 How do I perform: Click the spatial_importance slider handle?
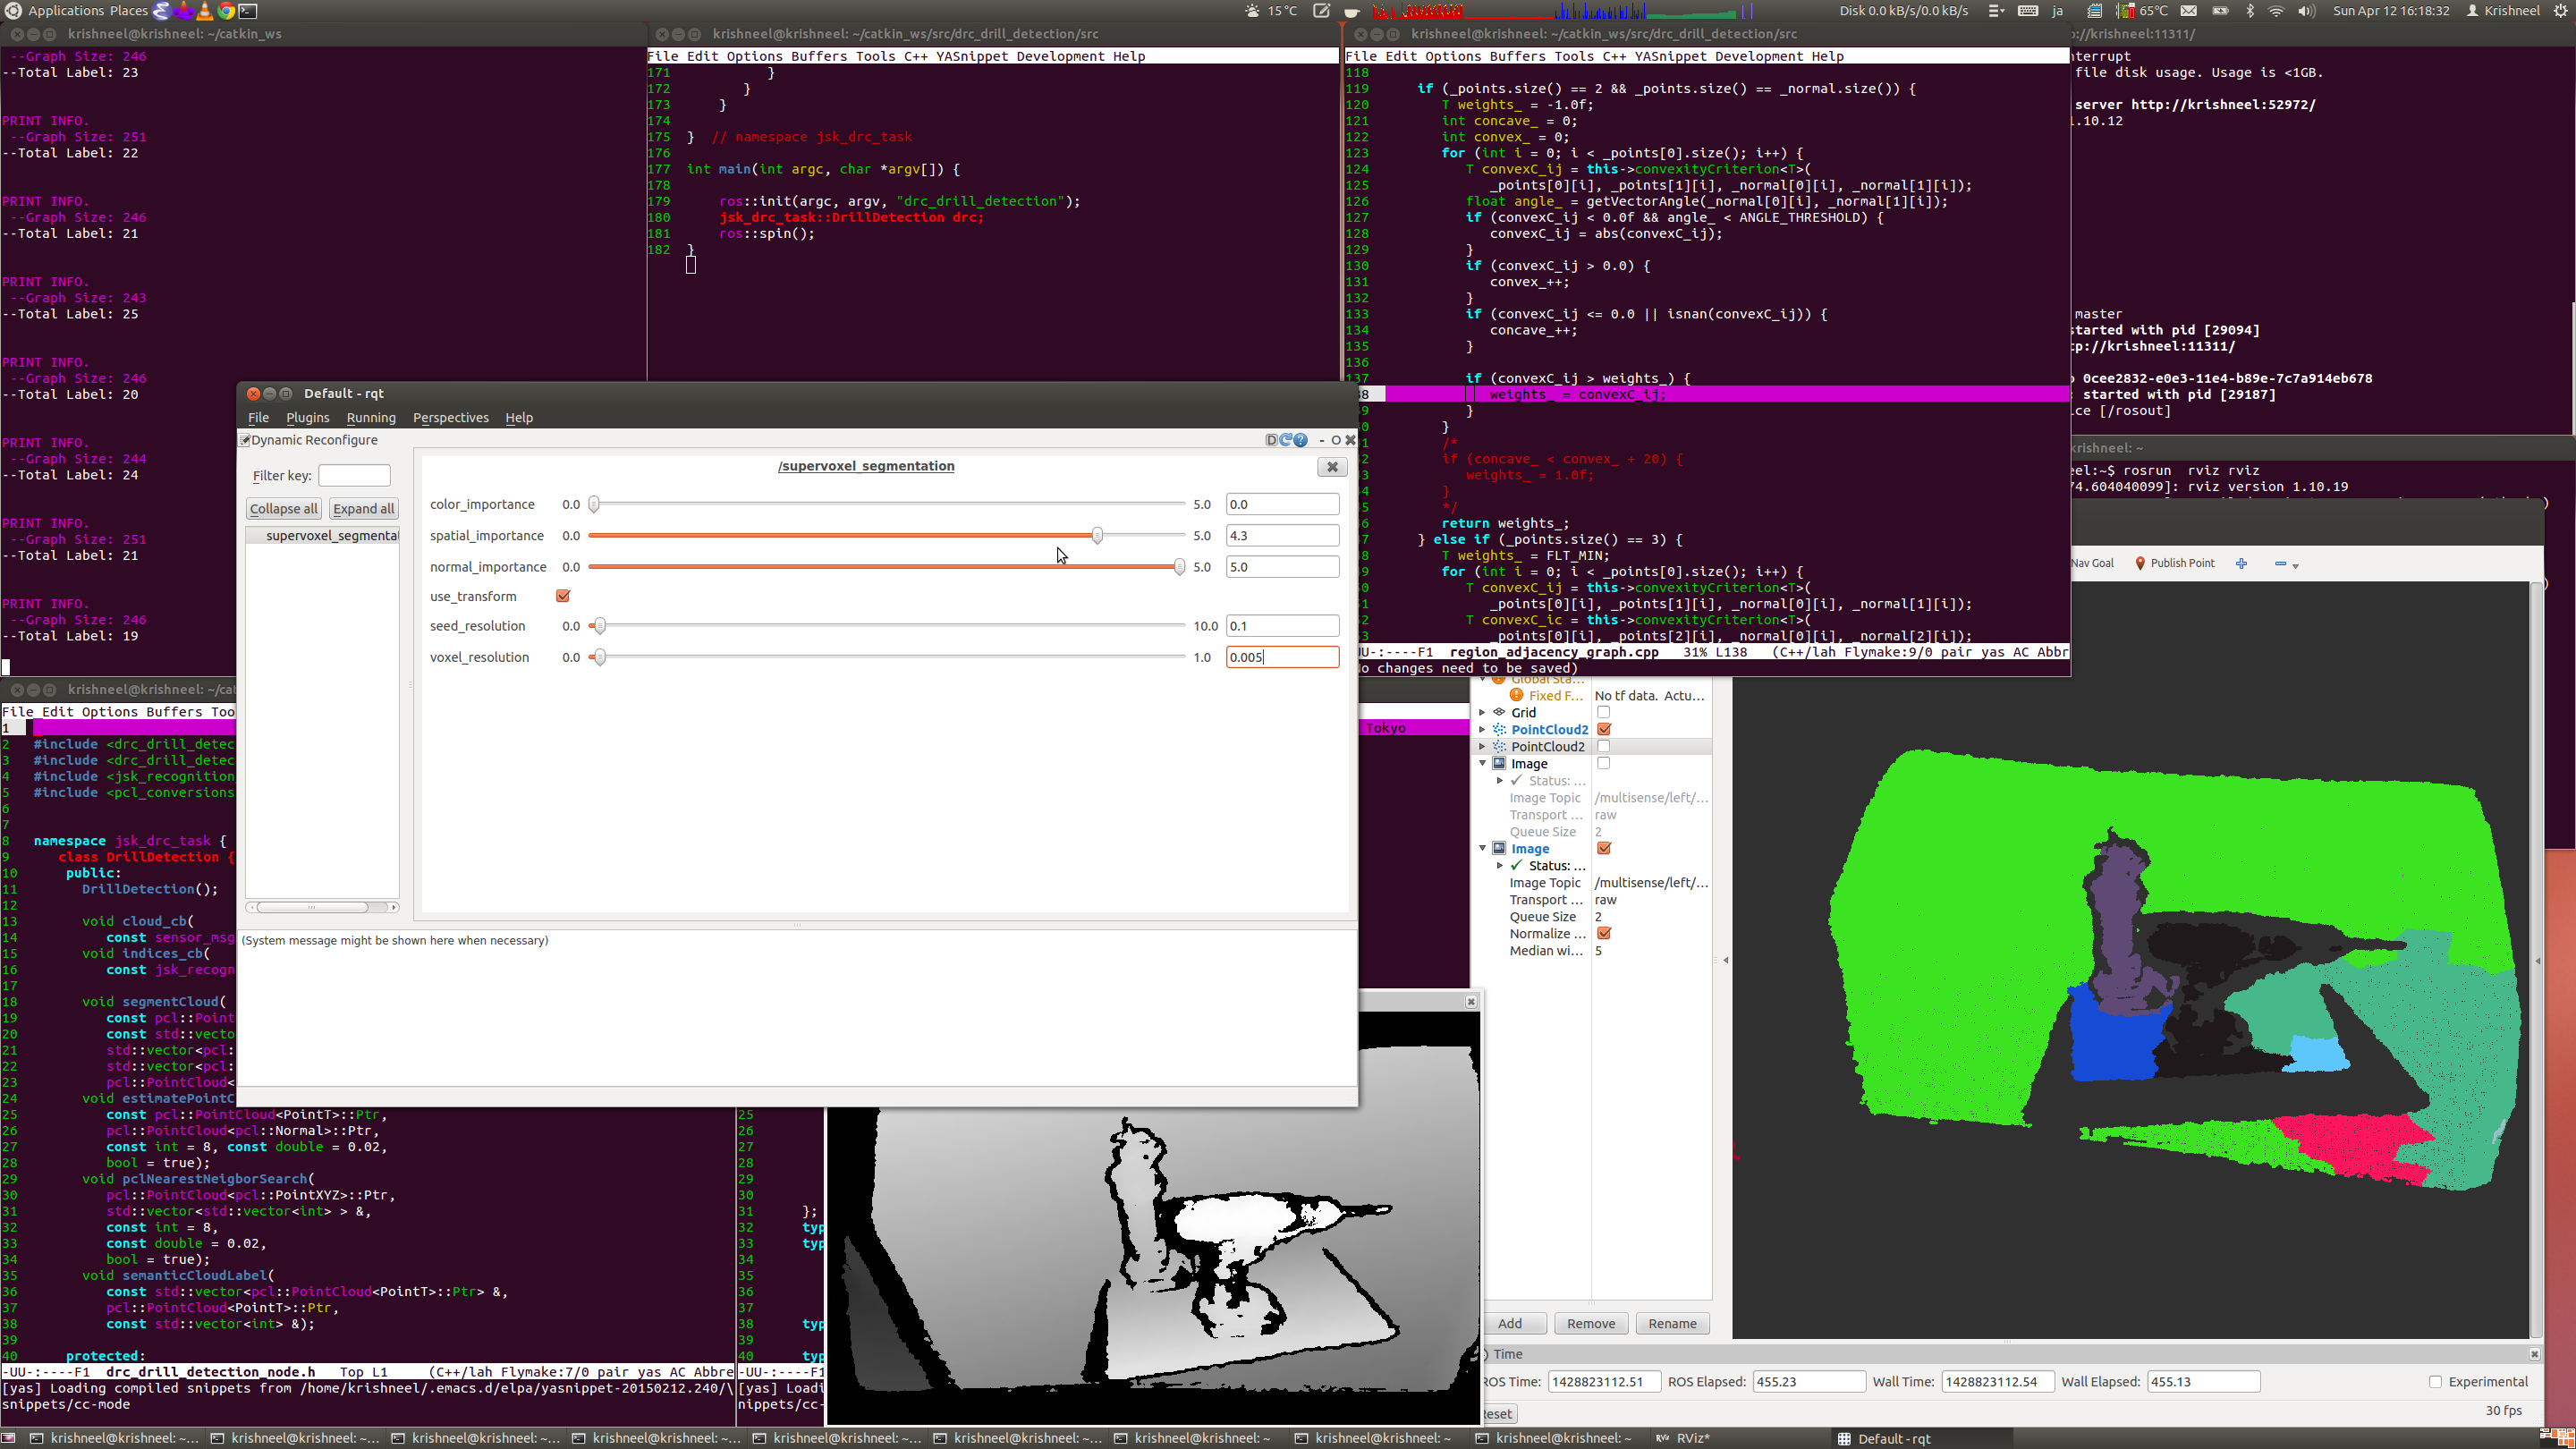1097,535
